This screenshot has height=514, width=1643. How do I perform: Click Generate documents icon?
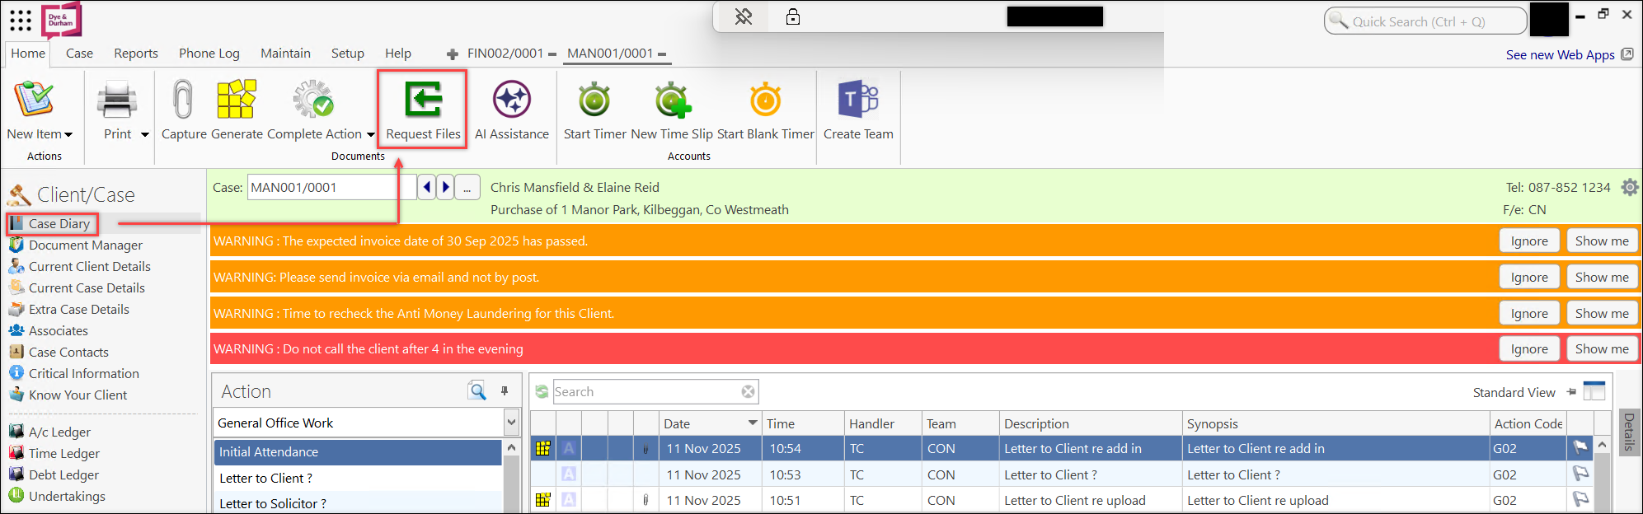coord(237,100)
